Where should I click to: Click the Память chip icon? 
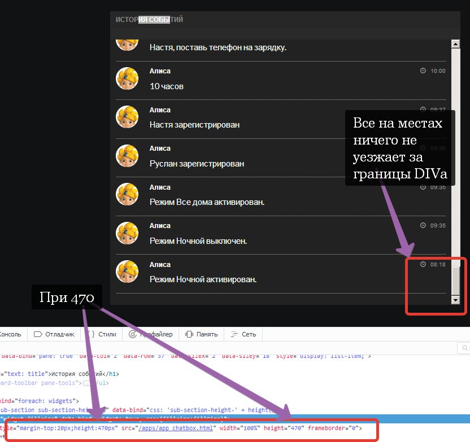coord(189,334)
